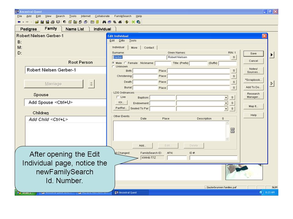Select the Unknown gender radio button
293x219 pixels.
coord(113,66)
